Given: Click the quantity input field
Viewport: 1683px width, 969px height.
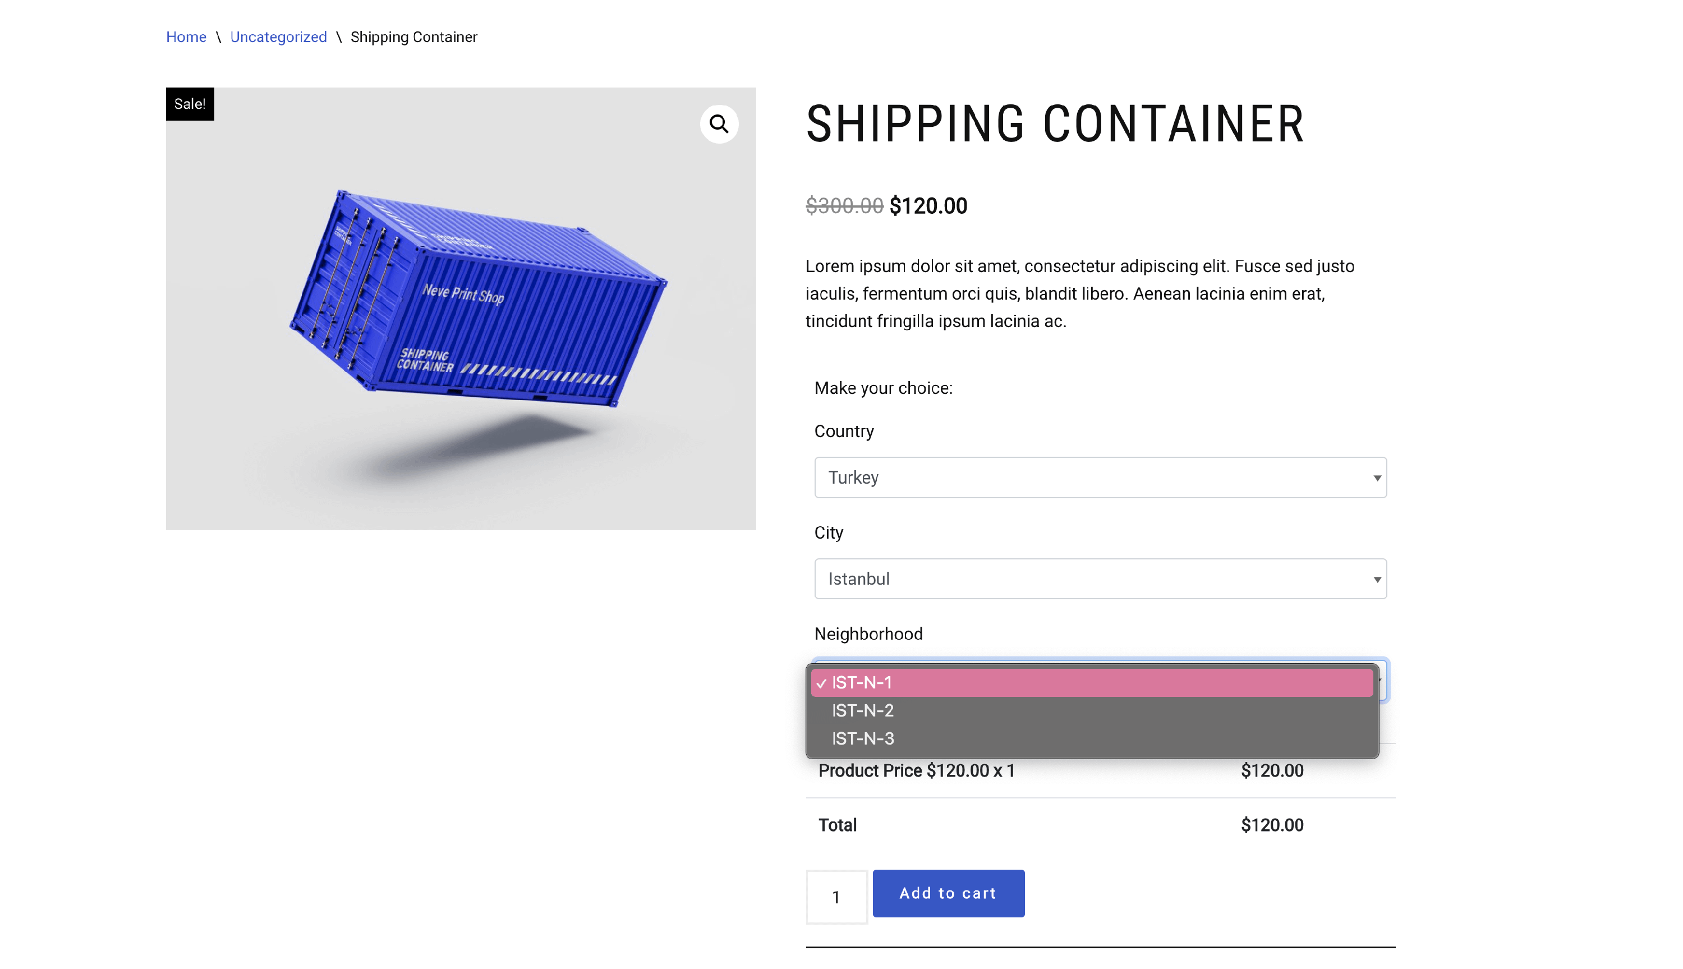Looking at the screenshot, I should [x=836, y=897].
